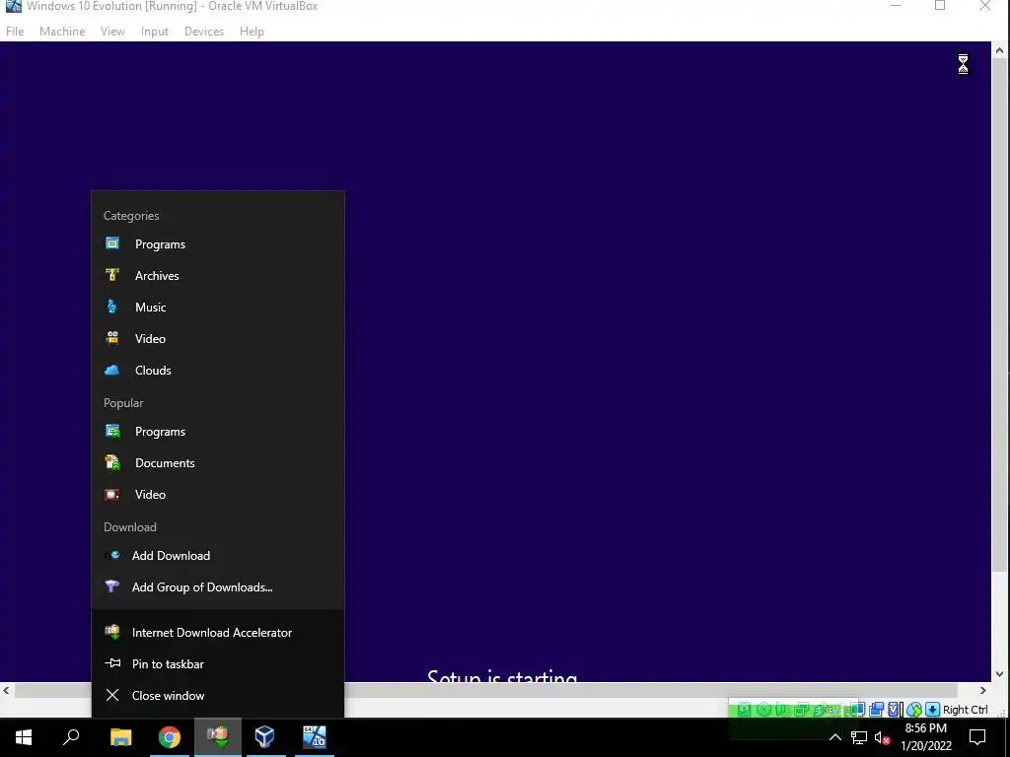
Task: Click the VirtualBox display status icon
Action: pyautogui.click(x=858, y=710)
